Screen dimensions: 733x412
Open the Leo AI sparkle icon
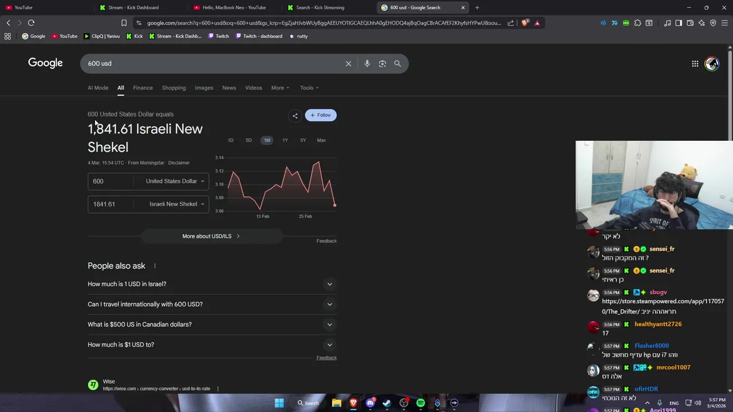[702, 23]
